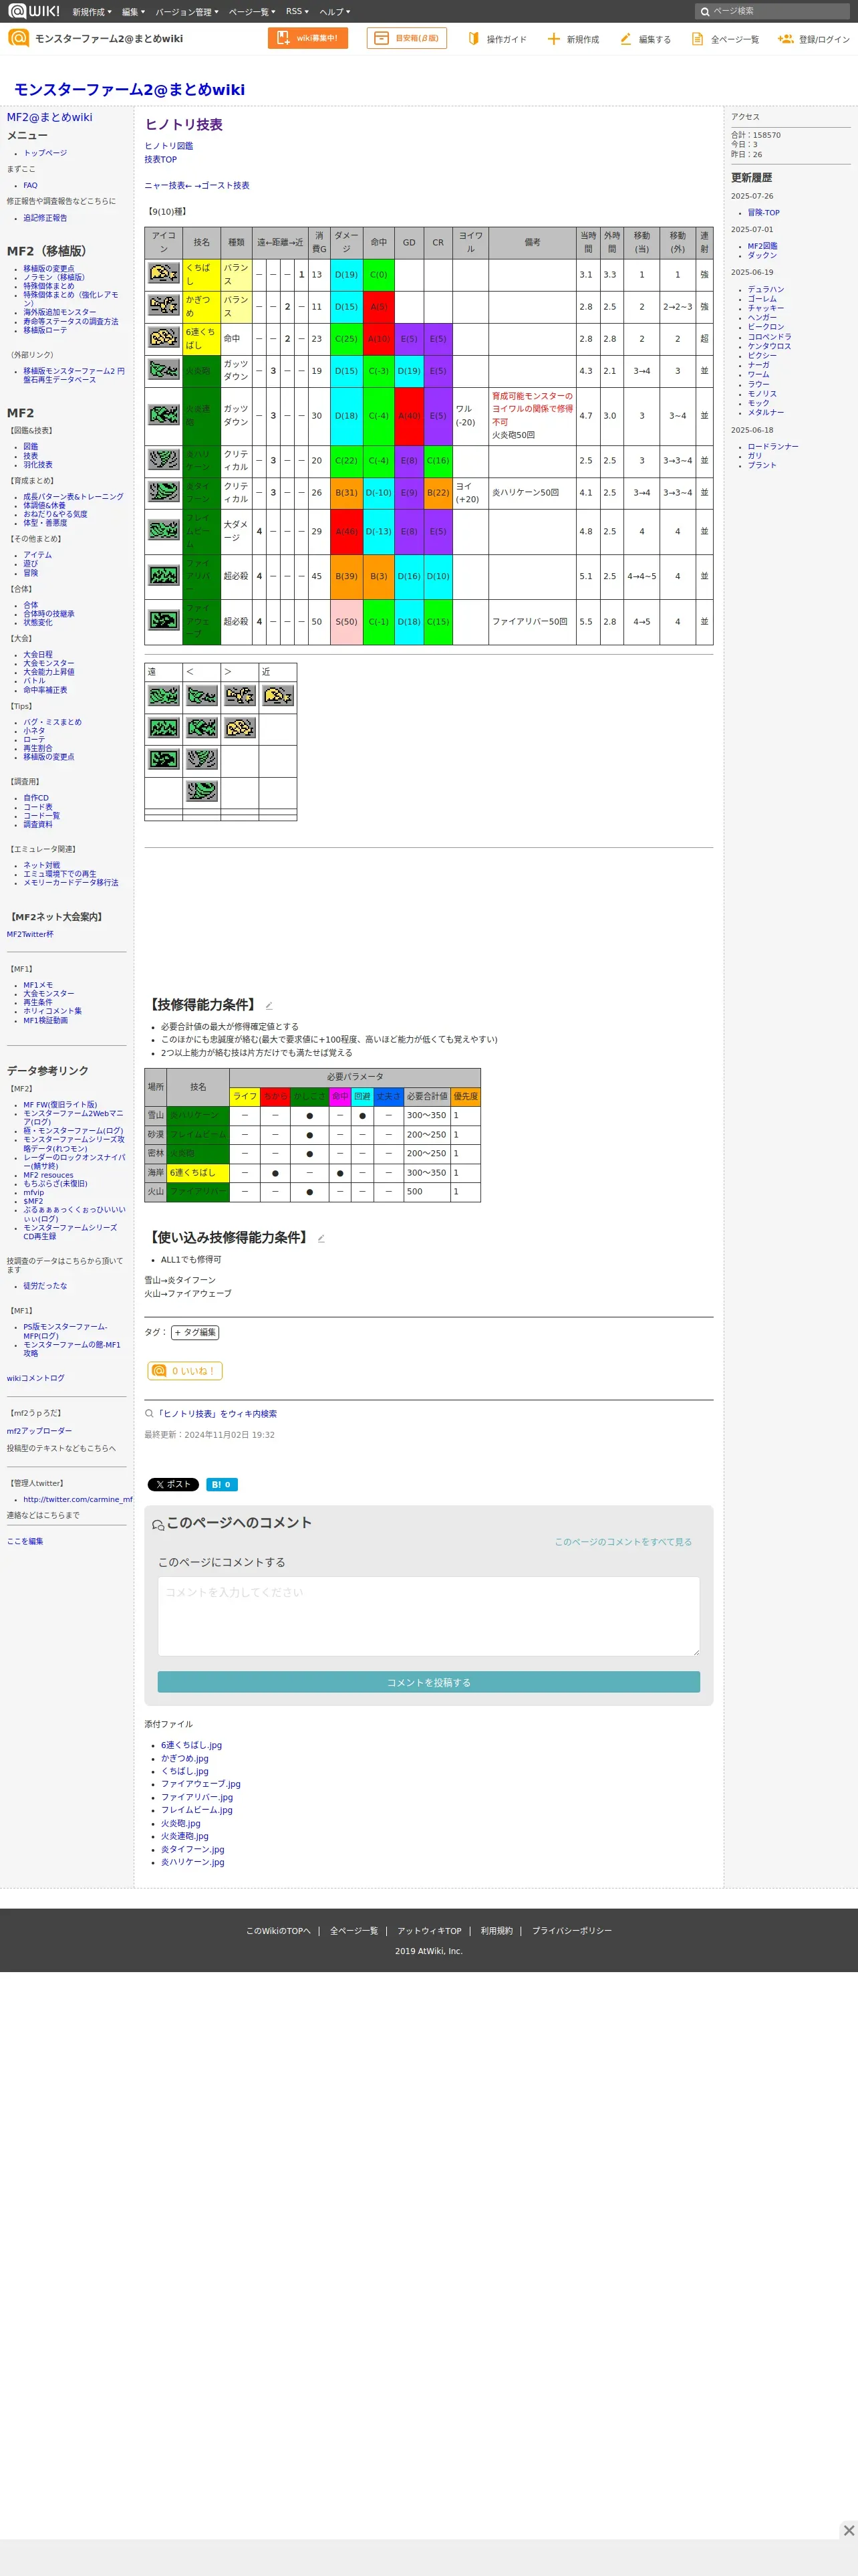This screenshot has height=2576, width=858.
Task: Open 操作ガイド via its book icon
Action: coord(474,39)
